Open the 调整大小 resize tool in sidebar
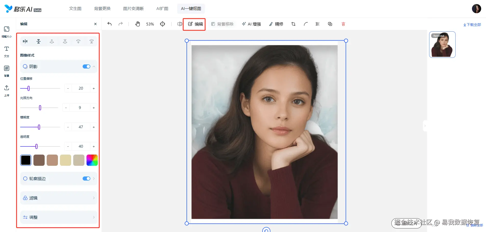The height and width of the screenshot is (232, 486). coord(7,32)
